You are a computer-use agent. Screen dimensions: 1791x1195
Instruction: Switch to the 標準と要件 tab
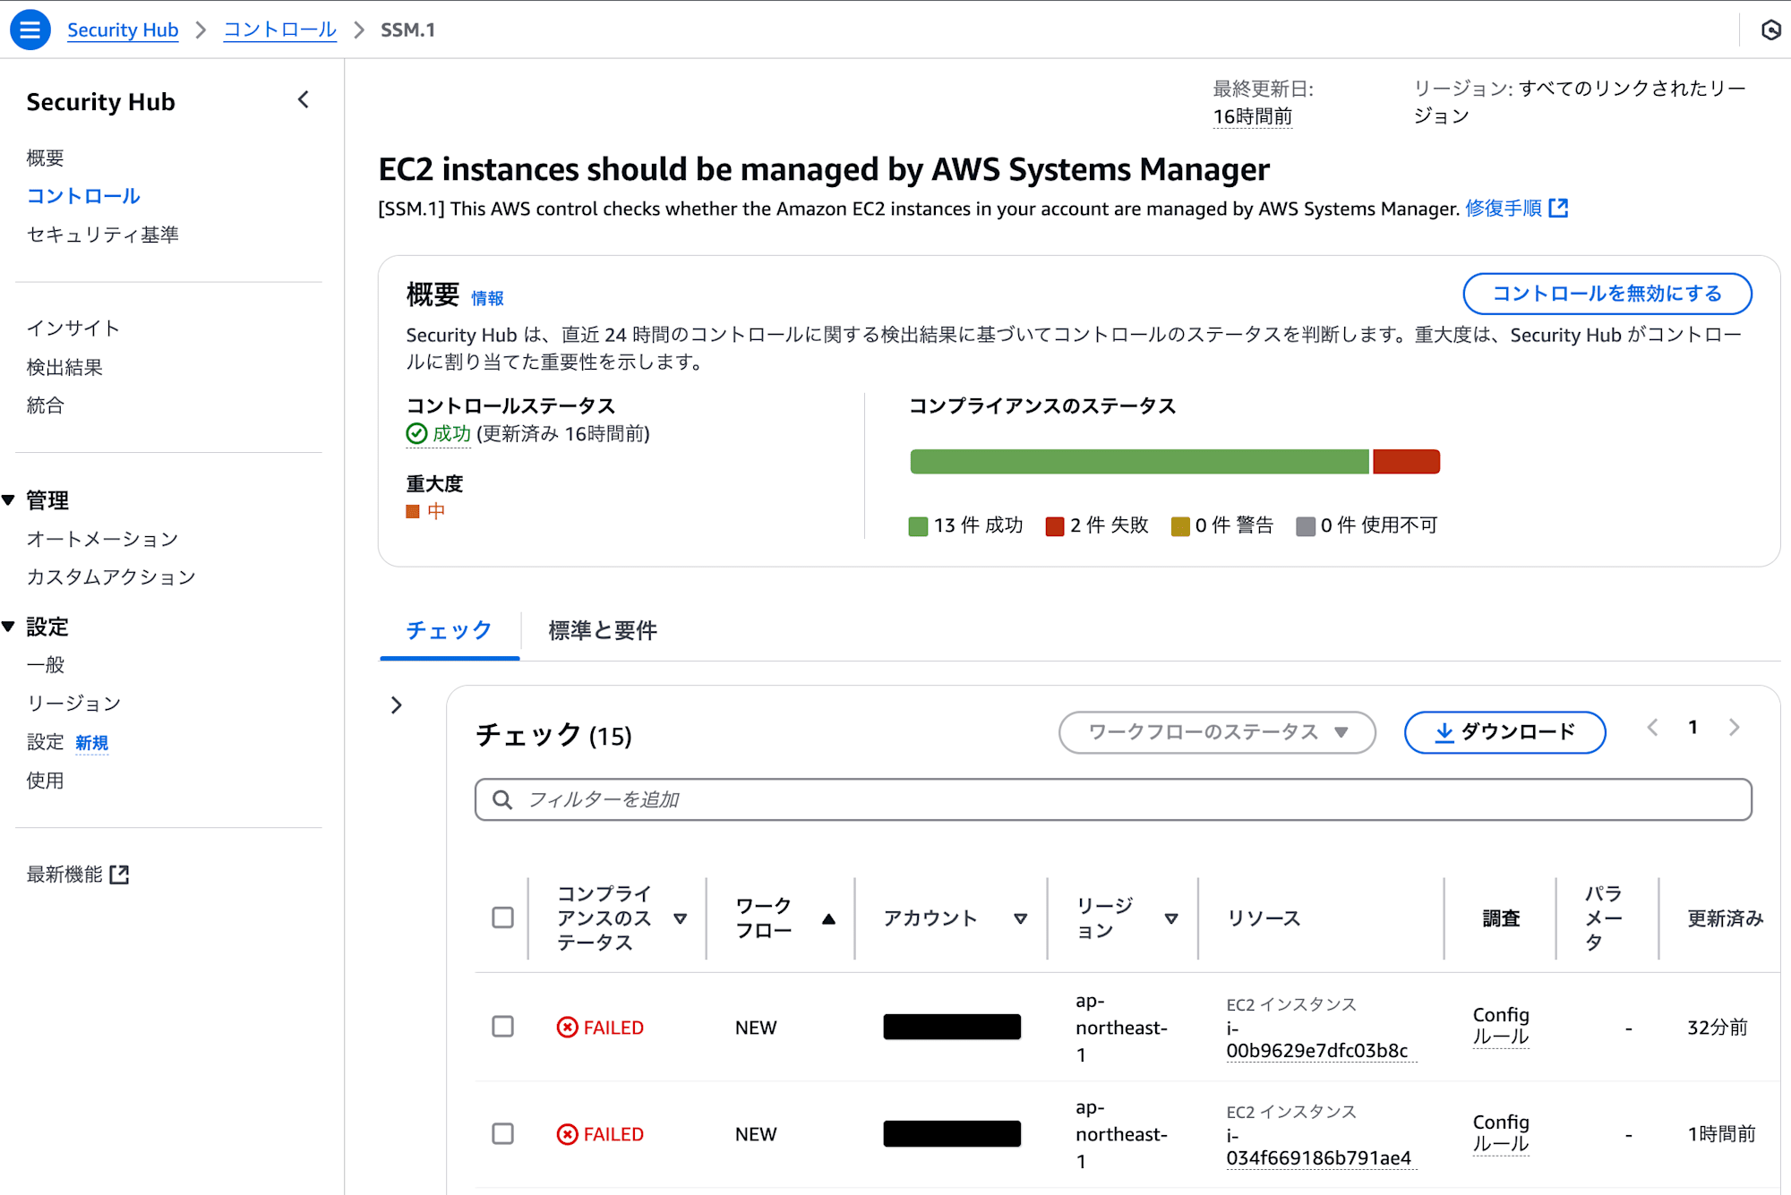(x=603, y=630)
